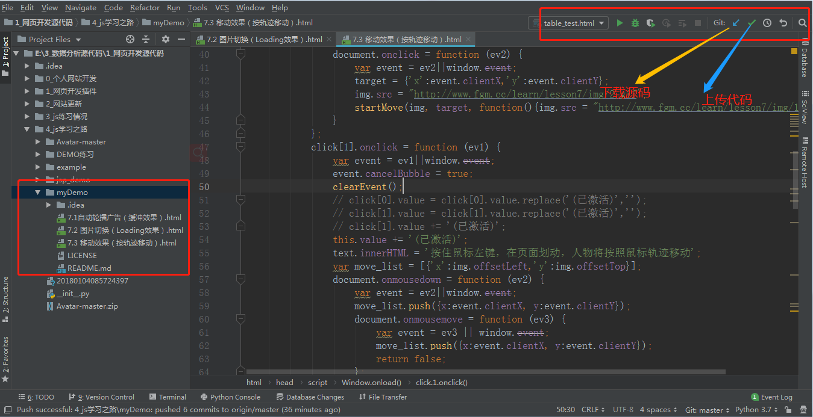This screenshot has width=813, height=417.
Task: Toggle the 2: Favorites tool window
Action: pos(5,360)
